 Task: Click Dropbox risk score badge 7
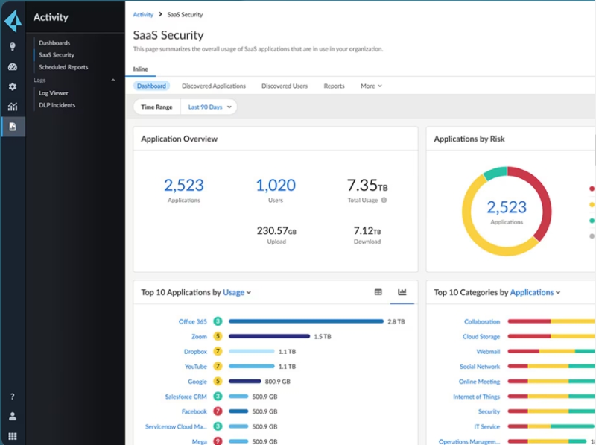coord(218,351)
